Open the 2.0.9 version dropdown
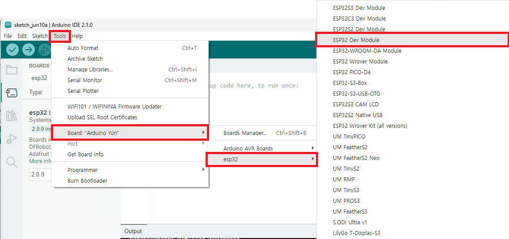This screenshot has height=239, width=509. click(x=40, y=175)
